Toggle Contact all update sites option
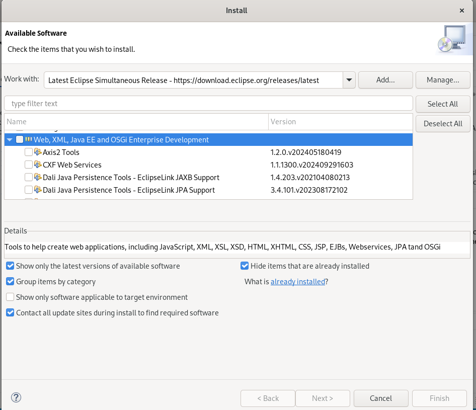476x410 pixels. [x=10, y=312]
